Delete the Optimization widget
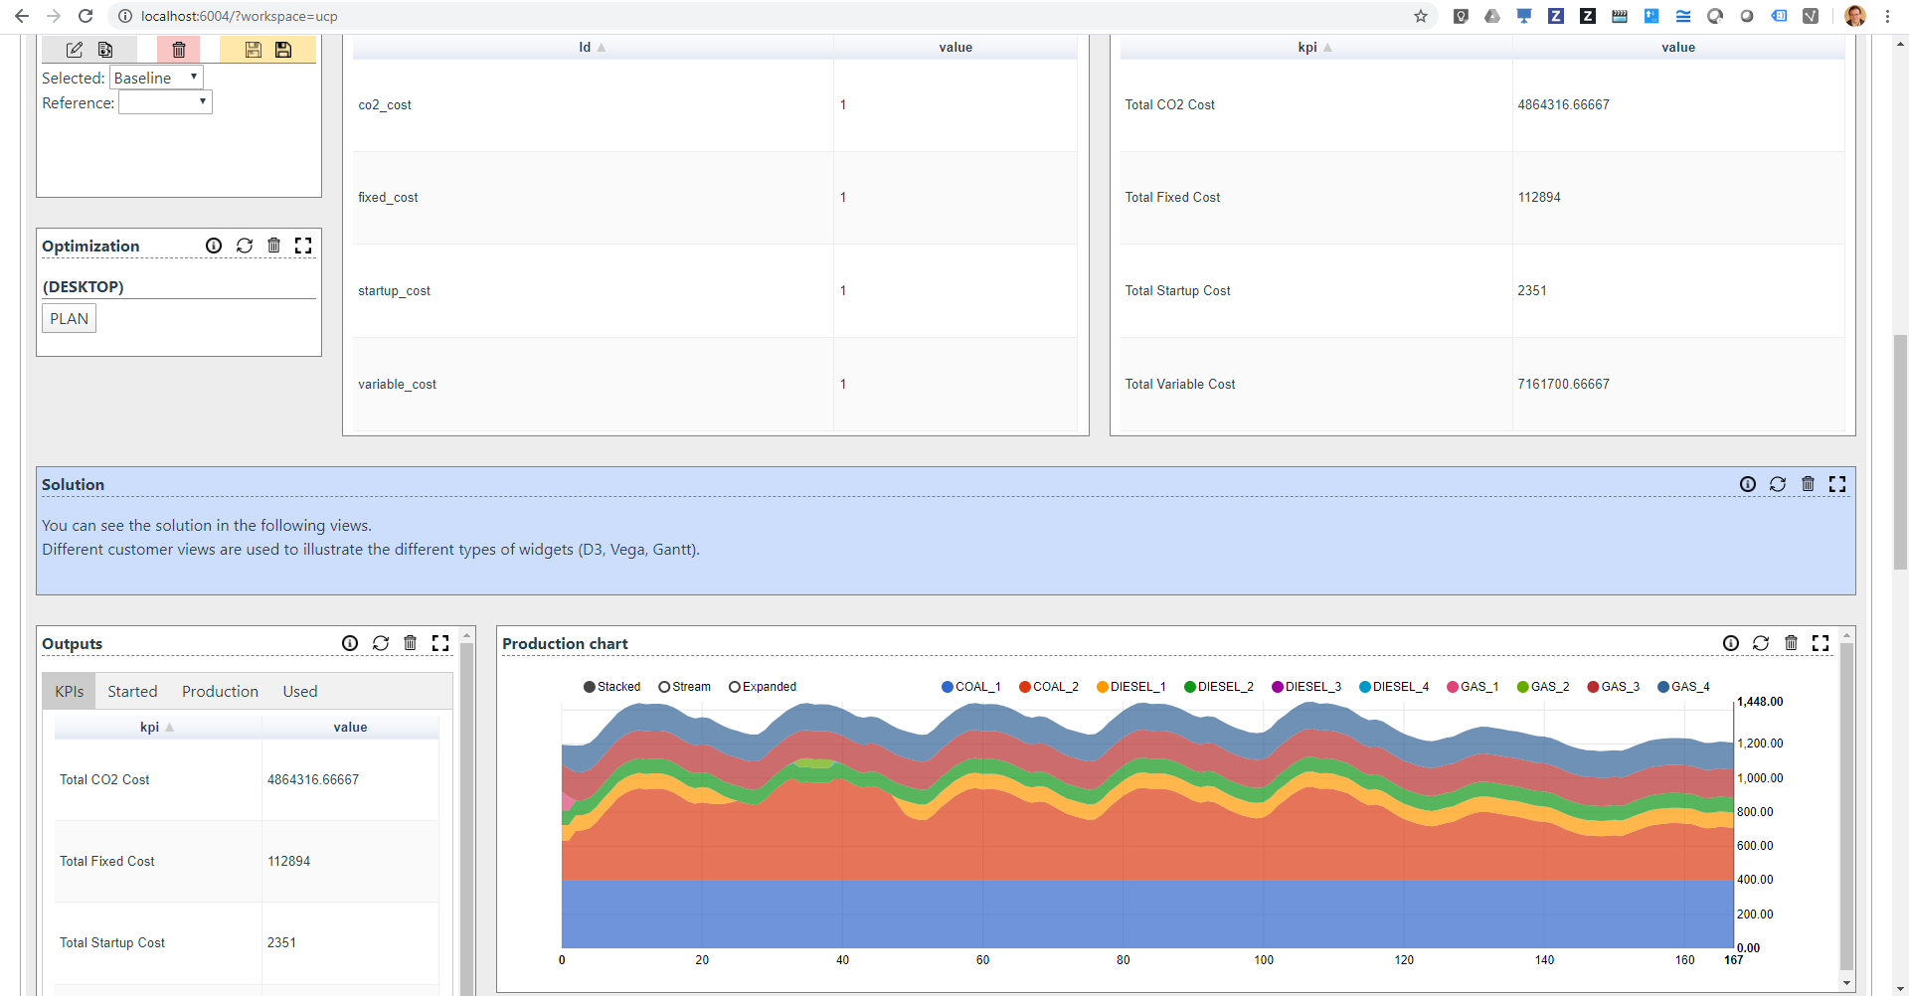This screenshot has width=1909, height=996. [x=274, y=246]
